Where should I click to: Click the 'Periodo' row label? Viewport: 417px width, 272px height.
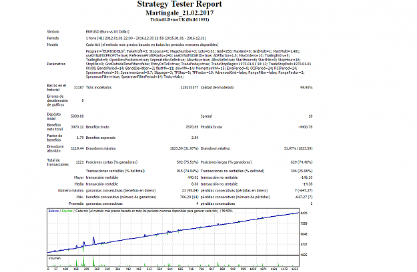click(53, 38)
